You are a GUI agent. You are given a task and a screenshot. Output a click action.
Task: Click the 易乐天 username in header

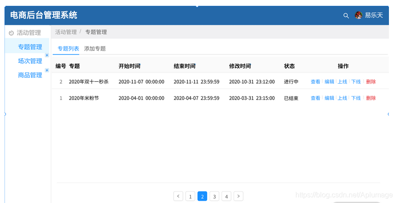[374, 15]
